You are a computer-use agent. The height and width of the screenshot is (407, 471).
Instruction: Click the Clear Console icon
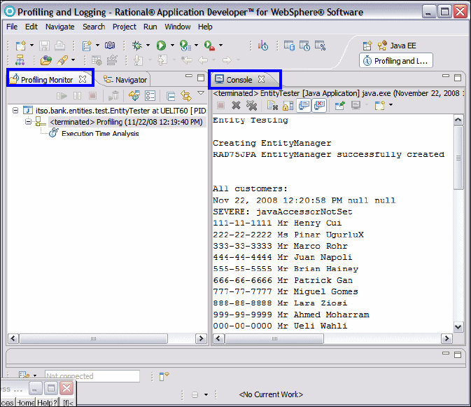(x=272, y=105)
